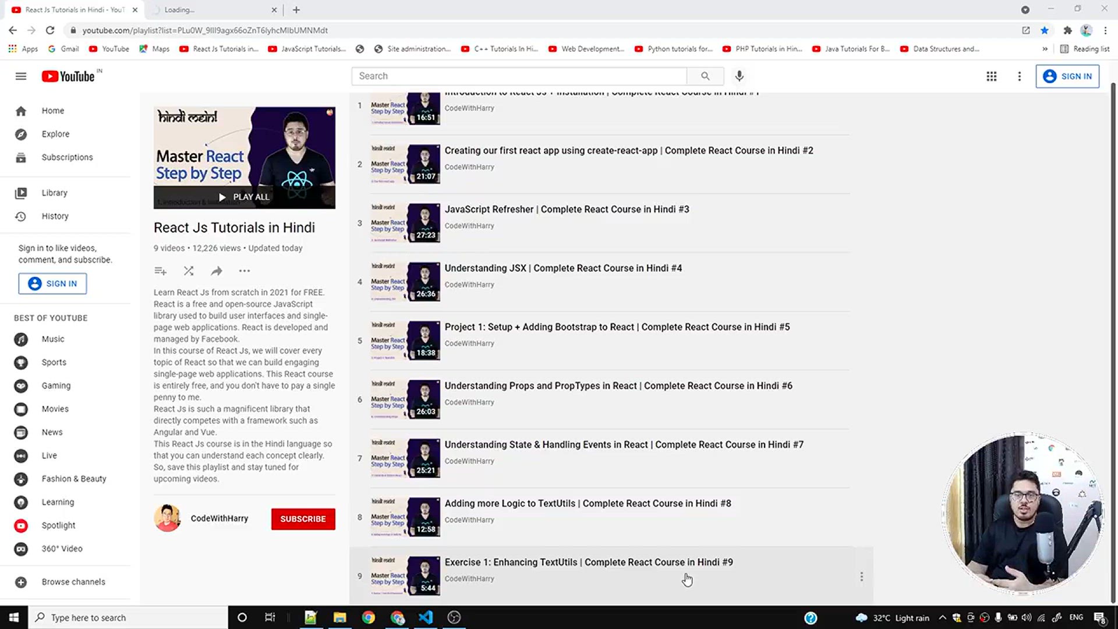Open a new browser tab
Image resolution: width=1118 pixels, height=629 pixels.
click(x=296, y=10)
